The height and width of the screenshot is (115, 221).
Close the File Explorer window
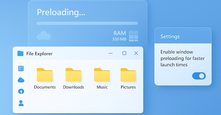[136, 53]
